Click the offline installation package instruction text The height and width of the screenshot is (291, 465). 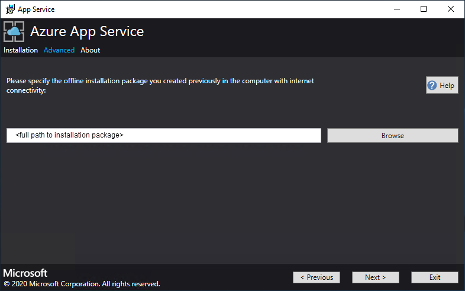[160, 86]
